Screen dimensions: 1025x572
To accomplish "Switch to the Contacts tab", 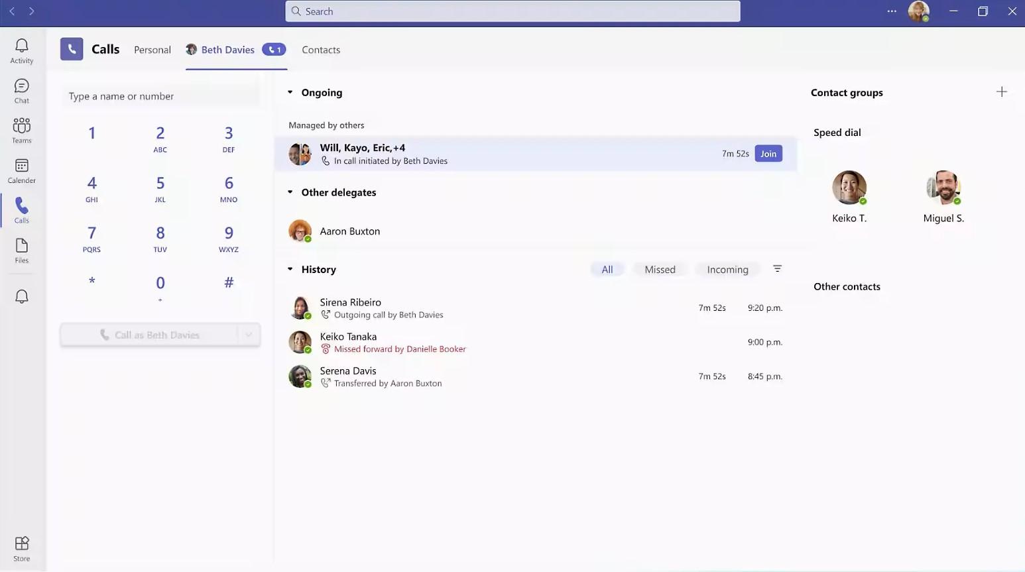I will (320, 49).
